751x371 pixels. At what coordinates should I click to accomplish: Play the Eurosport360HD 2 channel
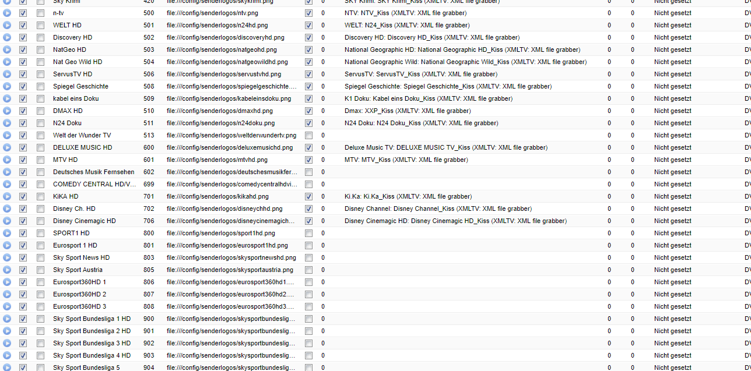pyautogui.click(x=7, y=294)
